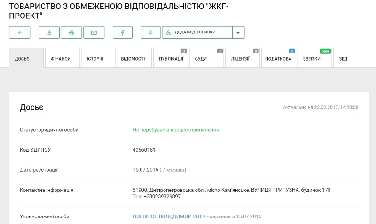Screen dimensions: 376x224
Task: Expand the list dropdown arrow
Action: (238, 32)
